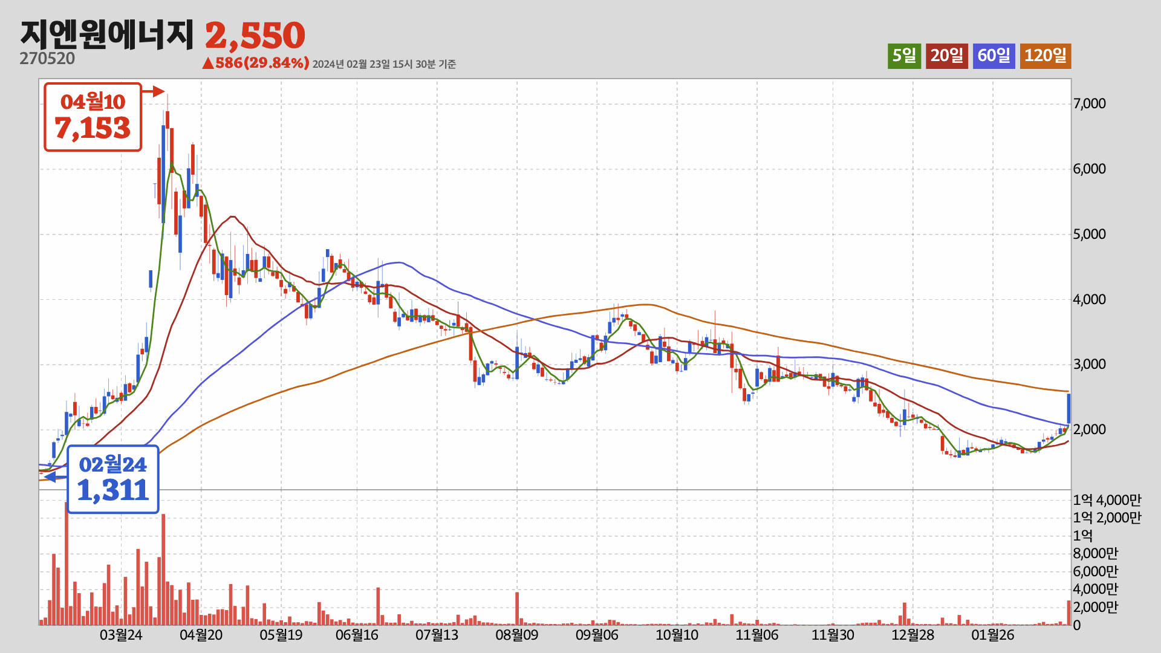
Task: Click the 4,000만 volume axis label
Action: pyautogui.click(x=1096, y=590)
